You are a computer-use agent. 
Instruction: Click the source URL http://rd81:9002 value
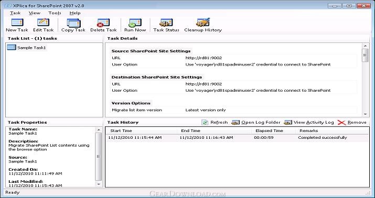point(204,58)
